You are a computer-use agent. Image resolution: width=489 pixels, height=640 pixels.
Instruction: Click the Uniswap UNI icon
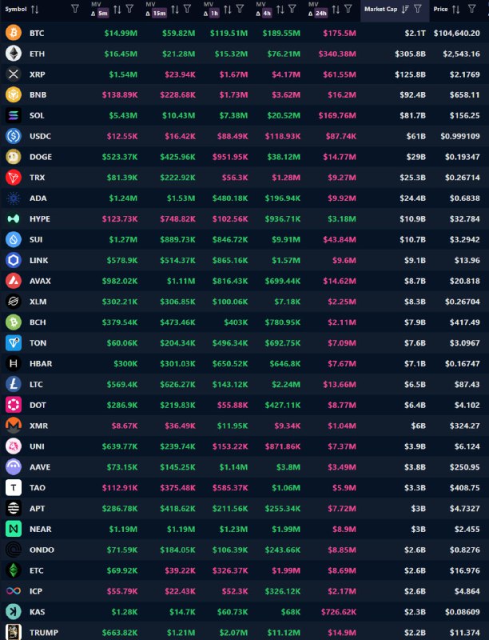(14, 446)
